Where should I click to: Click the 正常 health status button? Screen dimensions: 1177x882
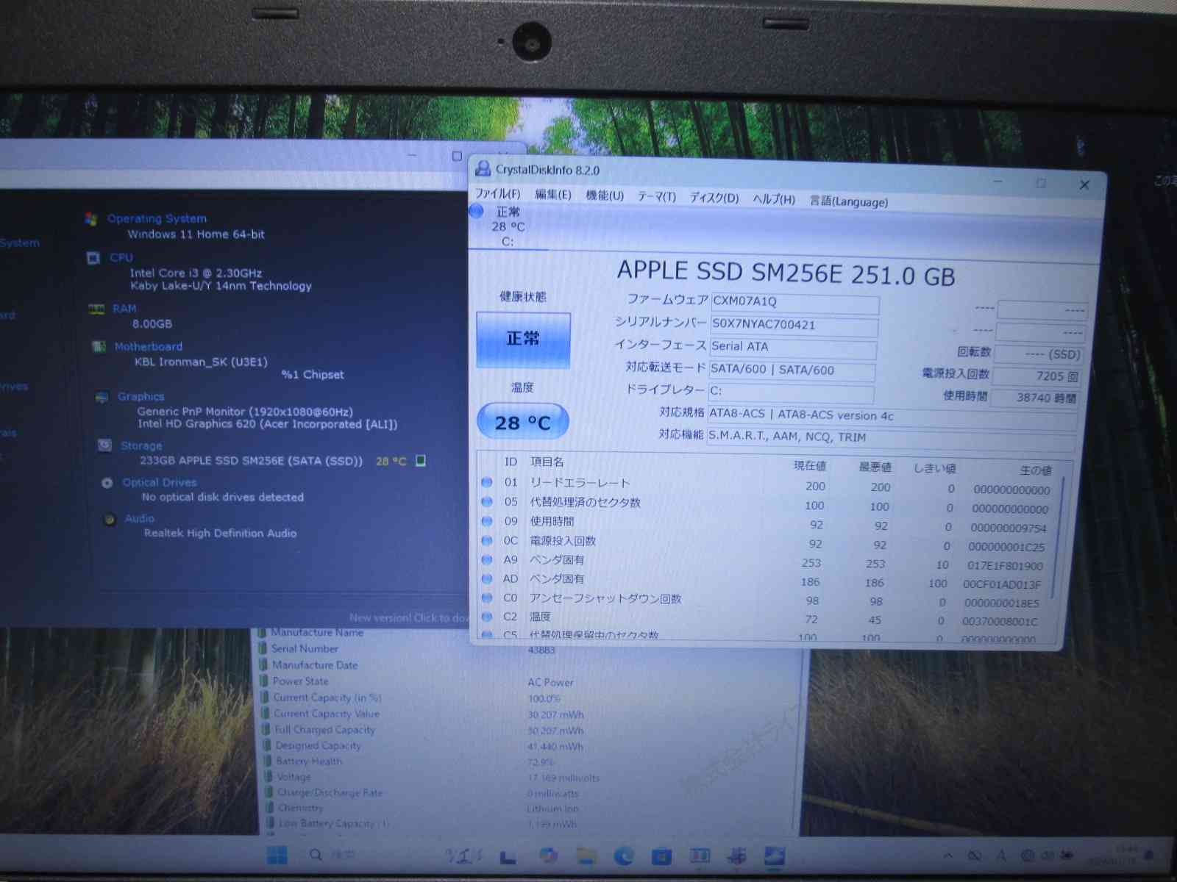(x=523, y=339)
